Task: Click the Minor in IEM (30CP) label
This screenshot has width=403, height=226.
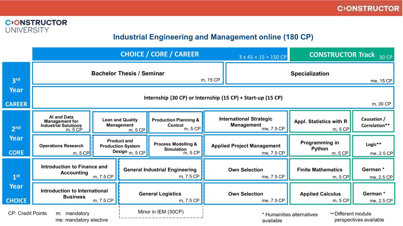Action: click(x=161, y=212)
